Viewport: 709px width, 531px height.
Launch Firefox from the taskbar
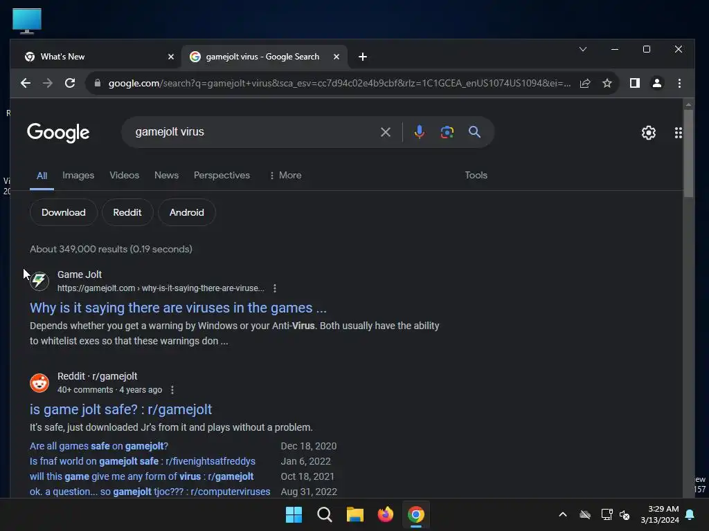(x=385, y=514)
